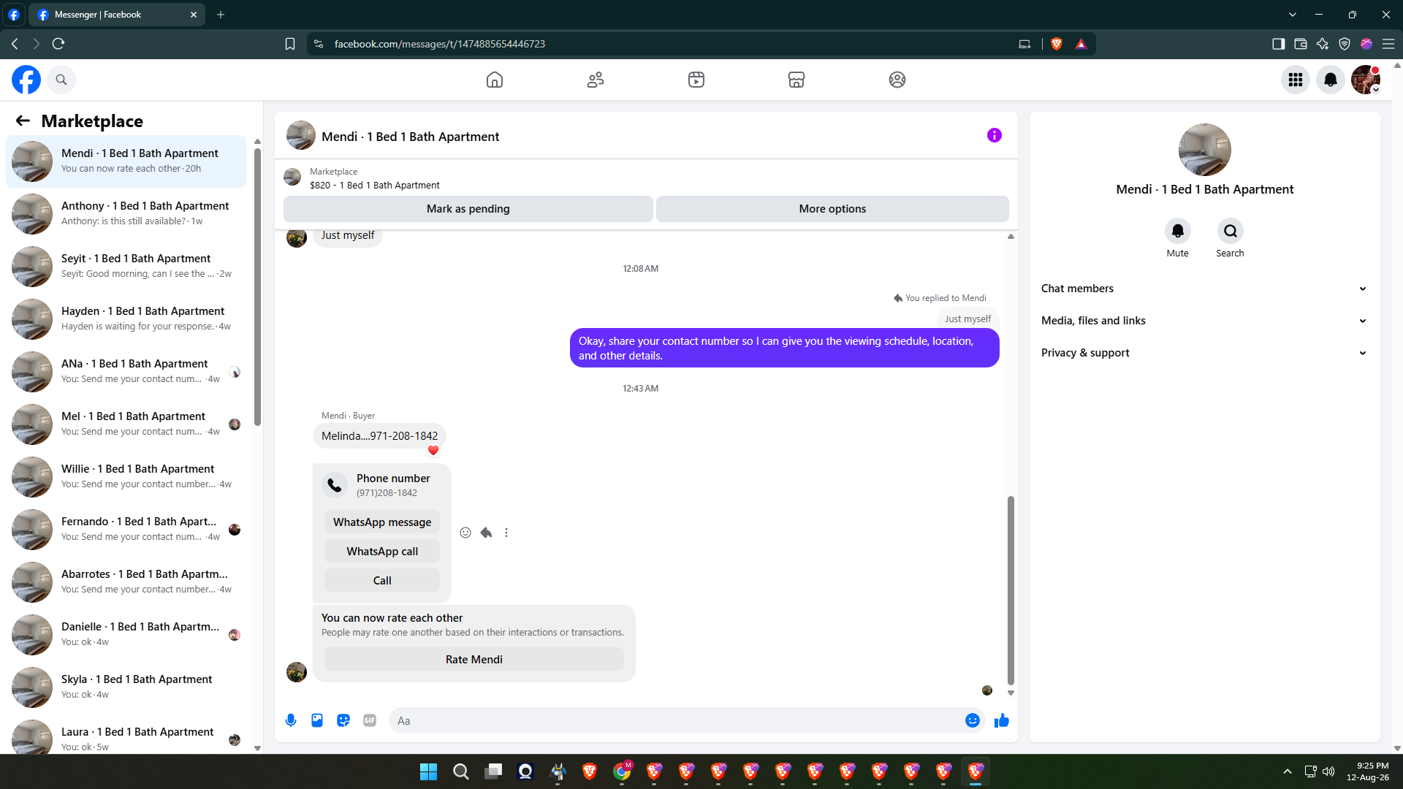Image resolution: width=1403 pixels, height=789 pixels.
Task: Click the conversation list scrollbar
Action: tap(257, 286)
